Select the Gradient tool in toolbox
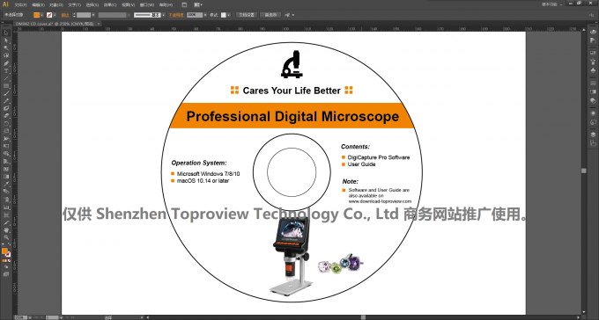The width and height of the screenshot is (599, 320). pyautogui.click(x=6, y=177)
